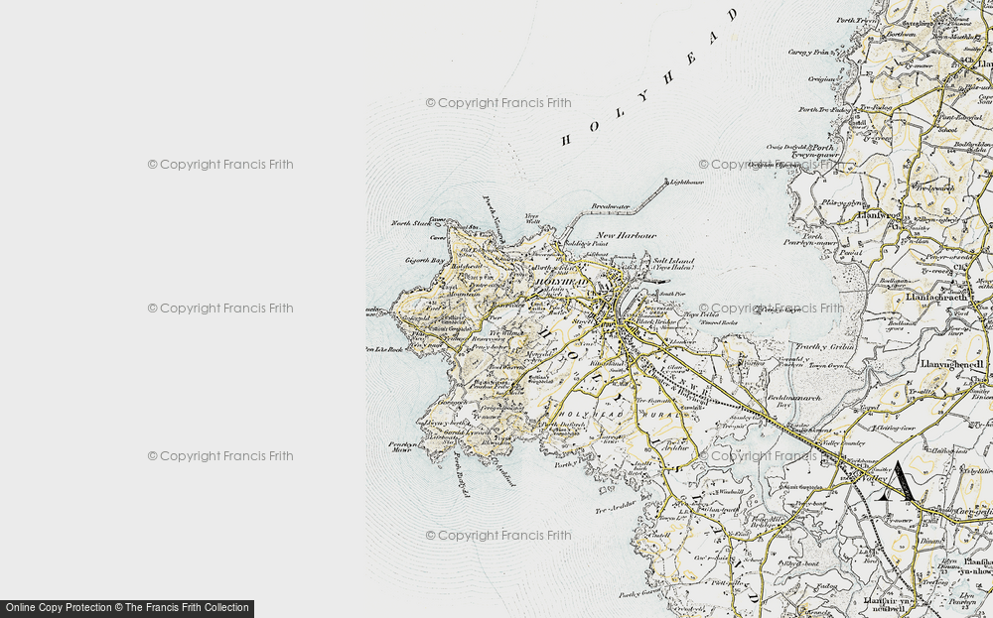Click the 'Penrhyn Mawr' headland label
Viewport: 993px width, 618px height.
pos(401,447)
